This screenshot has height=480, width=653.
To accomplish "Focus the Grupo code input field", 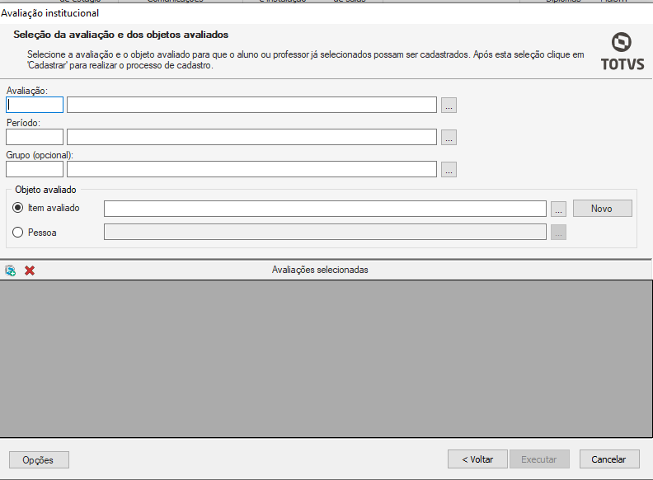I will (35, 169).
